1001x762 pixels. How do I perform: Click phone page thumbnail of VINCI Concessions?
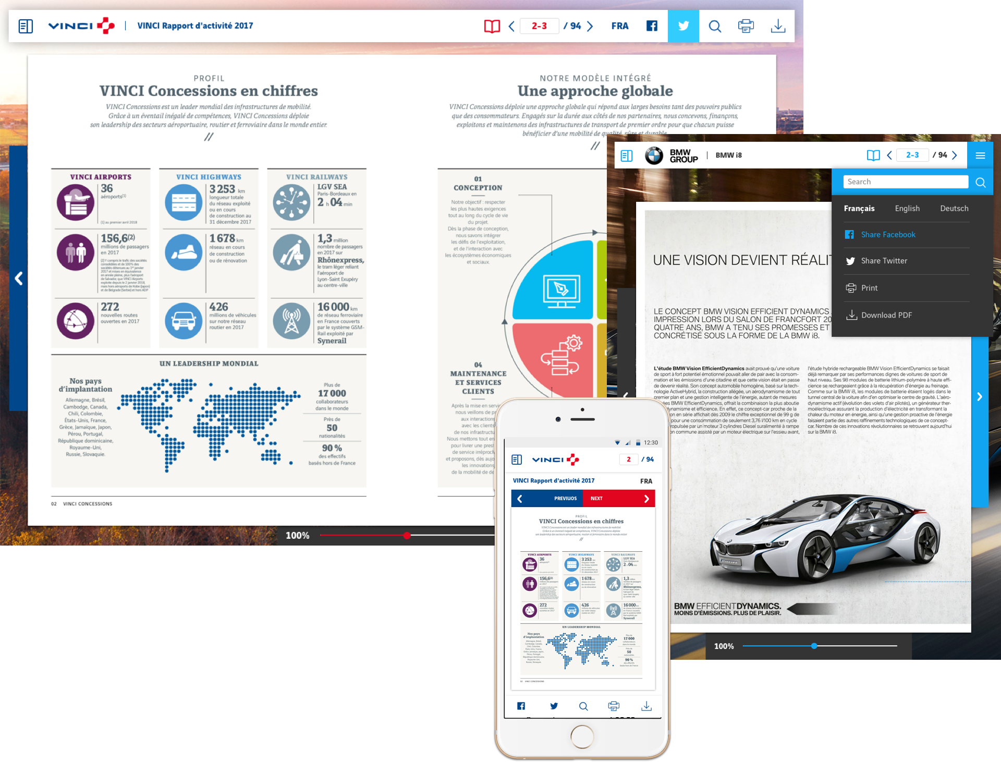tap(583, 599)
